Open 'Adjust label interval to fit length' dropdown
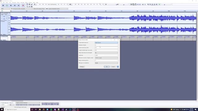 [106, 53]
